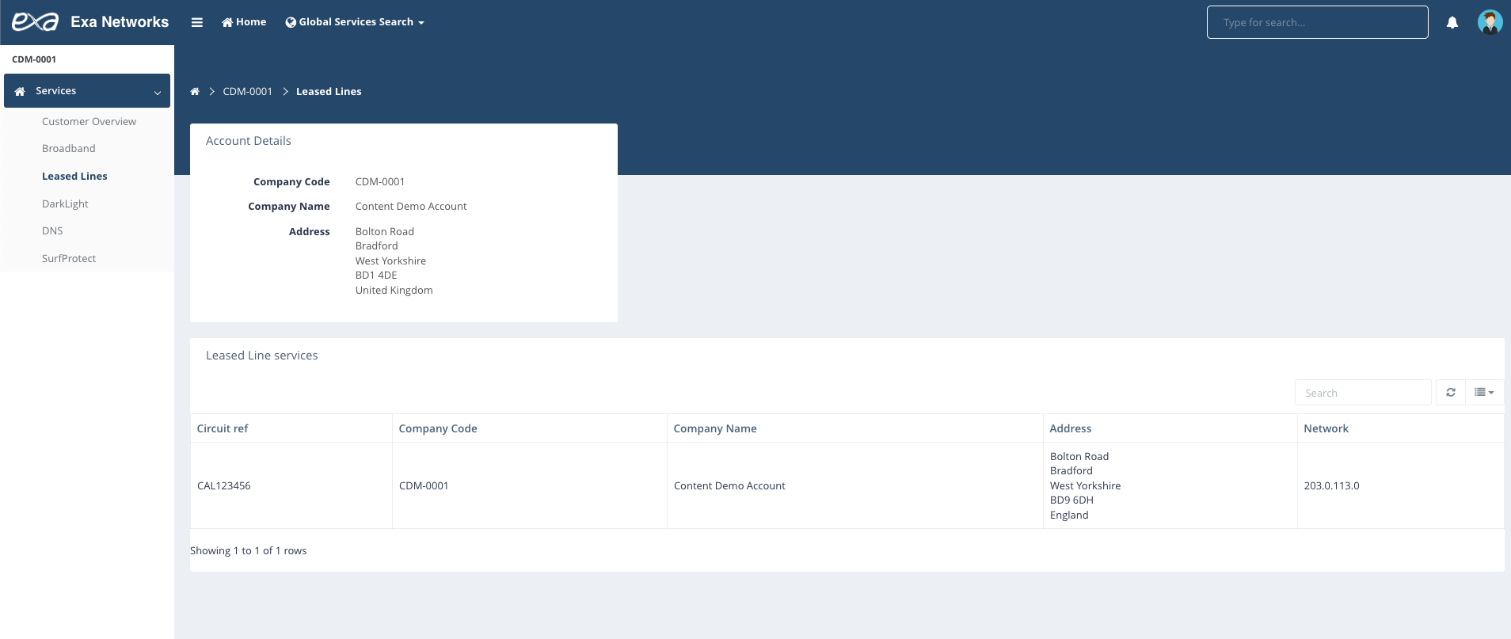Focus the top Type for search field
This screenshot has width=1511, height=639.
1317,22
